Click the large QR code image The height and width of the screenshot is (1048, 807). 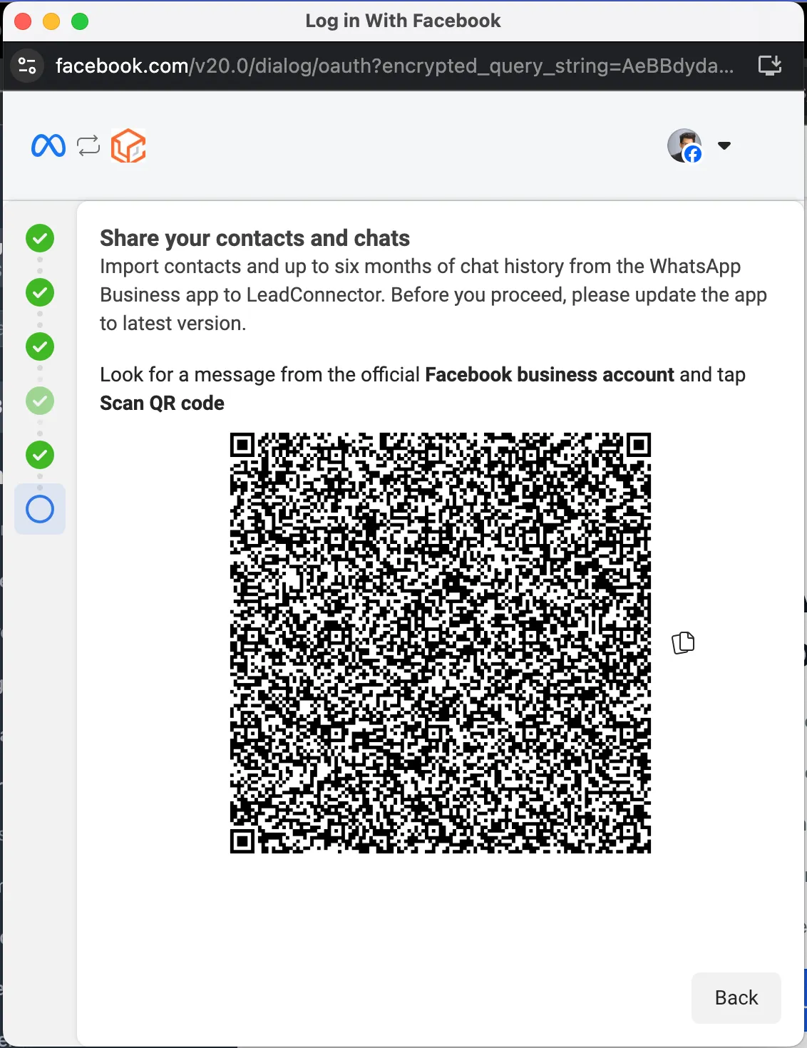click(441, 643)
